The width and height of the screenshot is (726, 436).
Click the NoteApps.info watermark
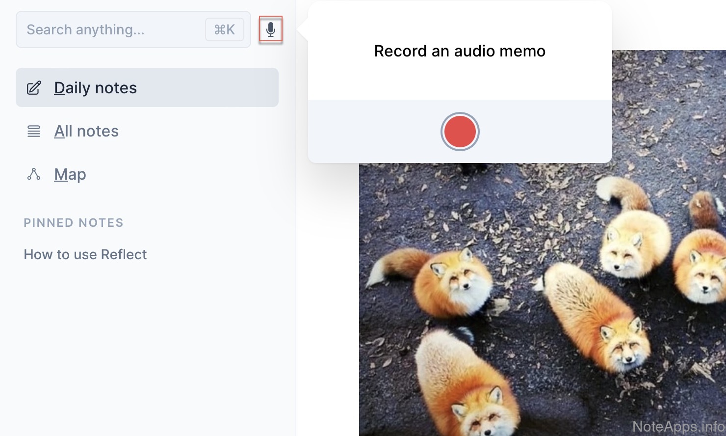(678, 426)
